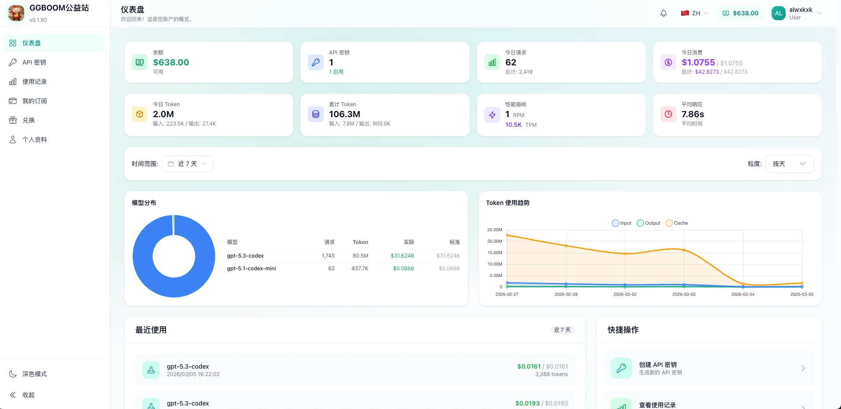Click the GGBOOM site logo

point(16,13)
